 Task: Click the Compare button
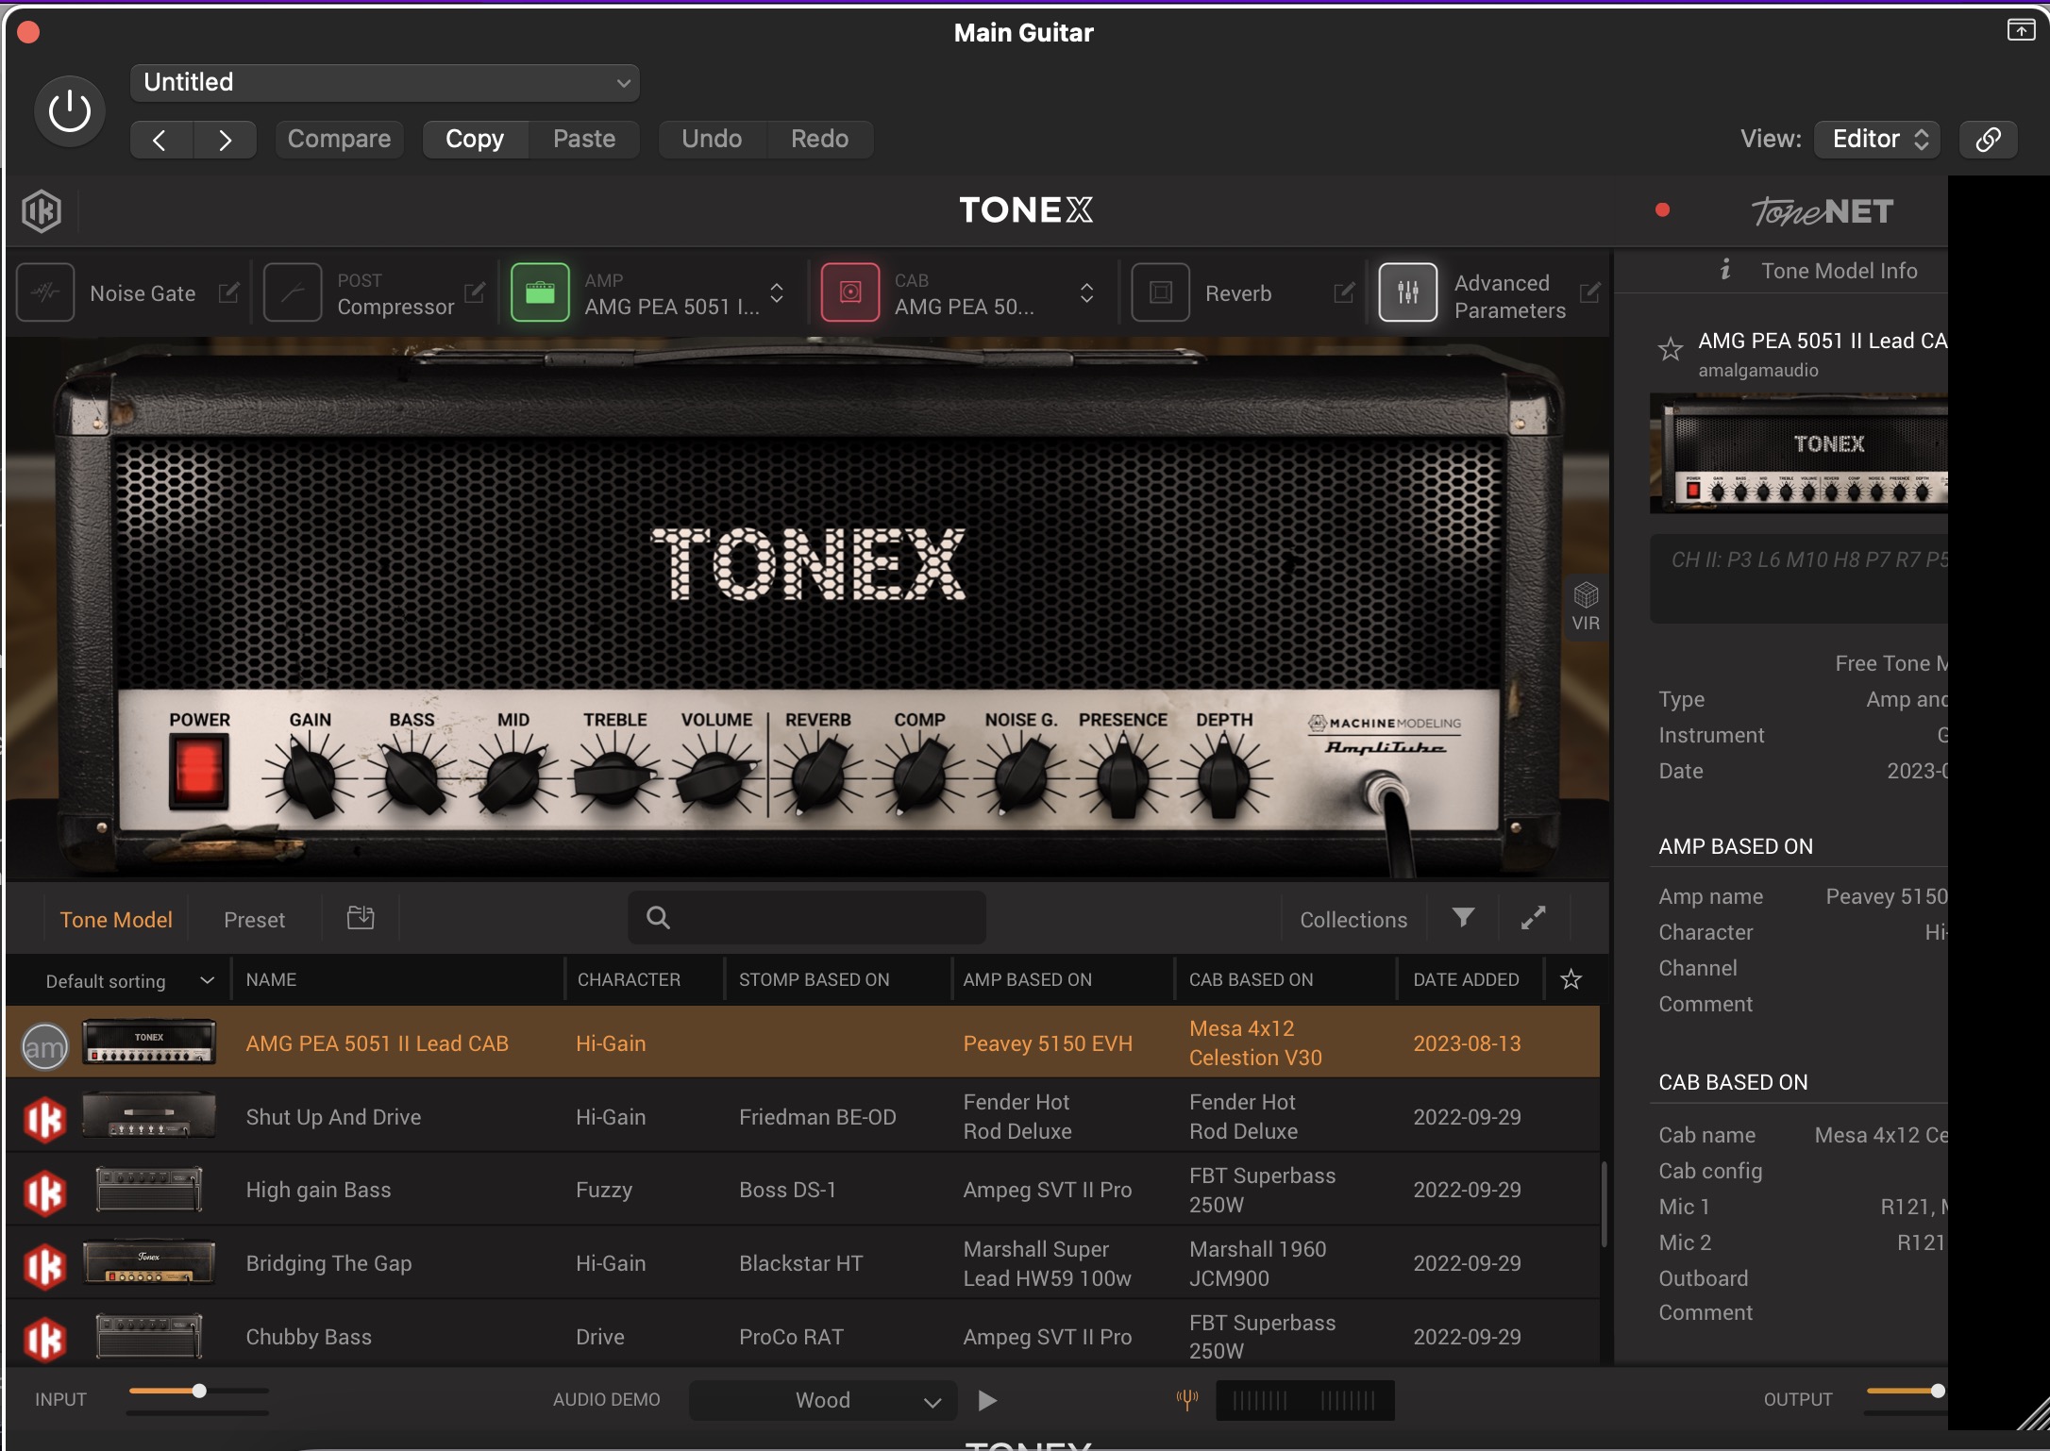coord(339,140)
